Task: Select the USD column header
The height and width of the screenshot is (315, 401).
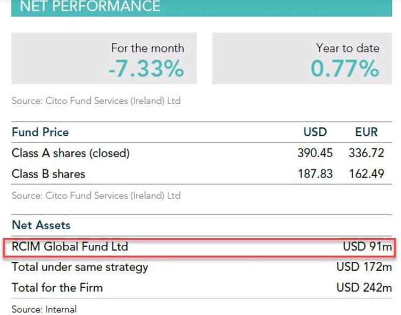Action: pos(315,132)
